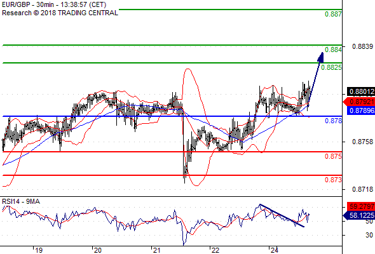Click the black 0.88012 current price tag
375x254 pixels.
361,91
